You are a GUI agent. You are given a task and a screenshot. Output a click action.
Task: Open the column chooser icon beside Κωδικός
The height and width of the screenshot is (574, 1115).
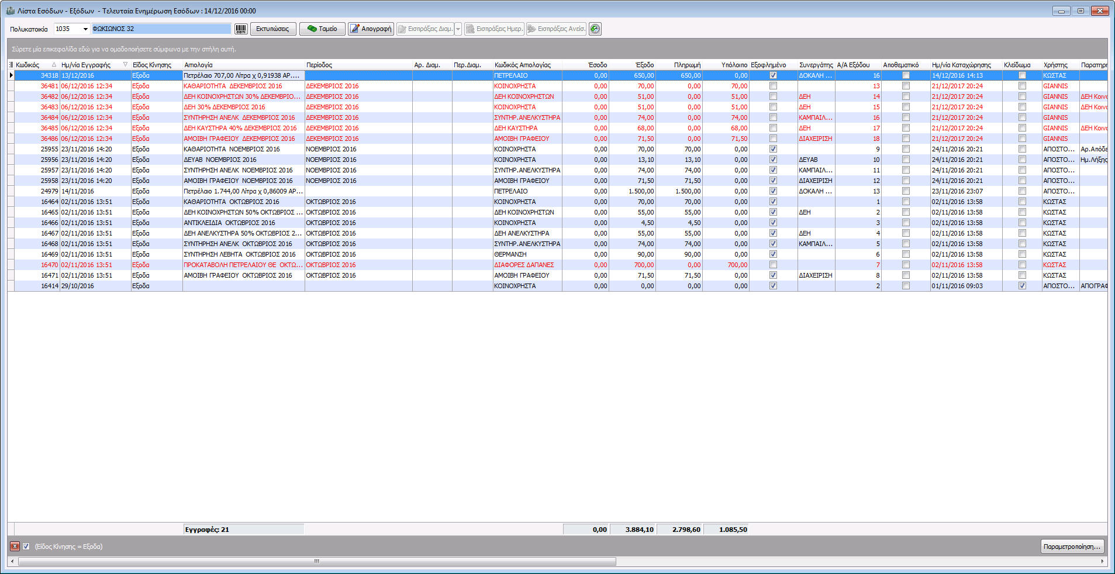point(11,65)
